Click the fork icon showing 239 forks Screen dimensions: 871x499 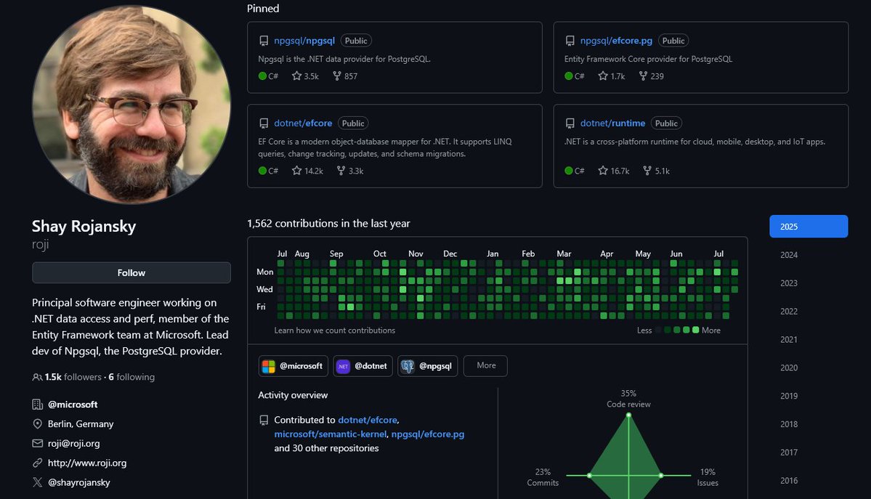pyautogui.click(x=643, y=76)
